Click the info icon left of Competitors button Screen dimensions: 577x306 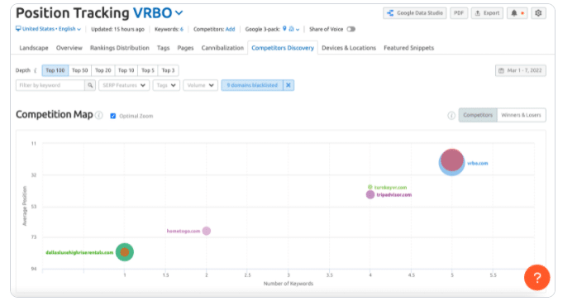tap(451, 116)
